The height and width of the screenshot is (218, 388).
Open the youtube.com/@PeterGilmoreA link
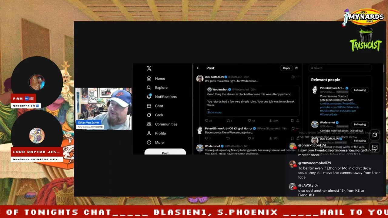click(340, 107)
